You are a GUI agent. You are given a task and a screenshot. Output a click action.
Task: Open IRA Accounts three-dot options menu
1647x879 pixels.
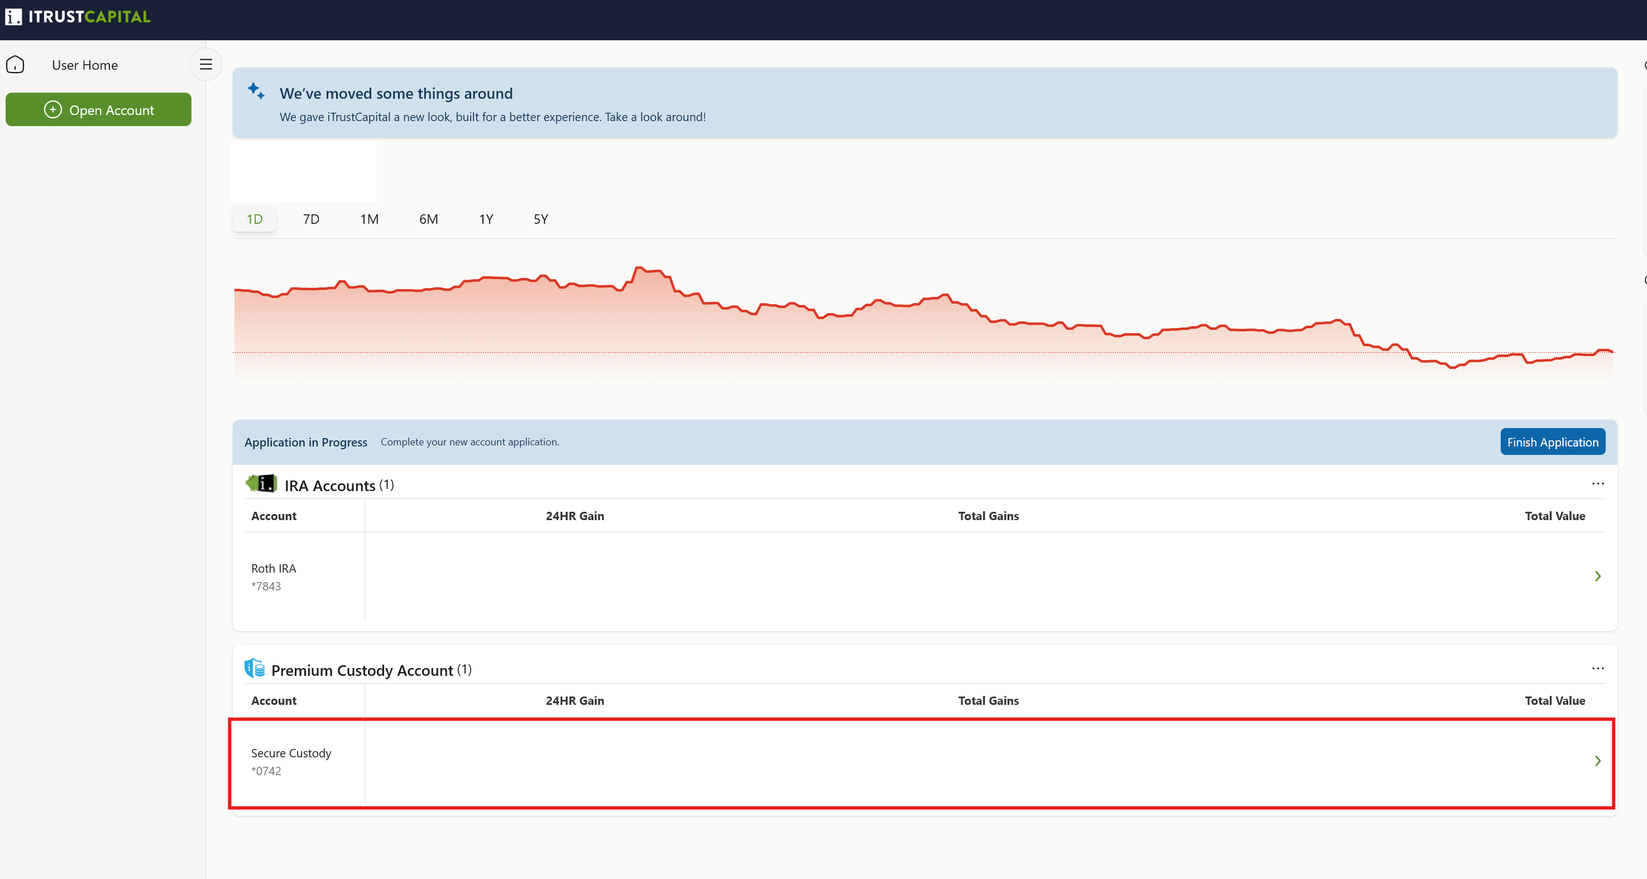pyautogui.click(x=1598, y=484)
